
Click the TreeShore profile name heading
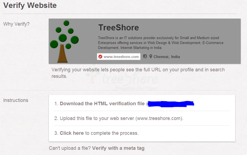[x=119, y=28]
